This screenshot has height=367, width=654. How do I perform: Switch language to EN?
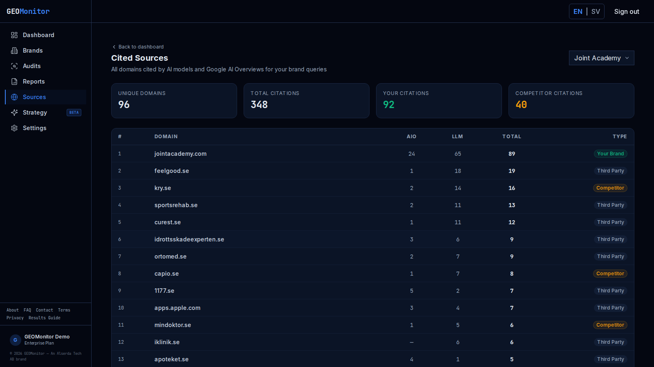[x=578, y=11]
